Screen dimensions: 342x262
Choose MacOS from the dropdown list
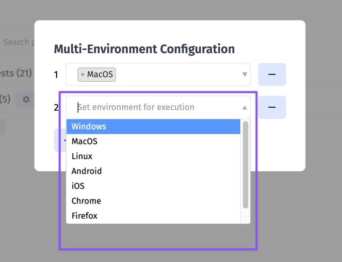(x=153, y=141)
